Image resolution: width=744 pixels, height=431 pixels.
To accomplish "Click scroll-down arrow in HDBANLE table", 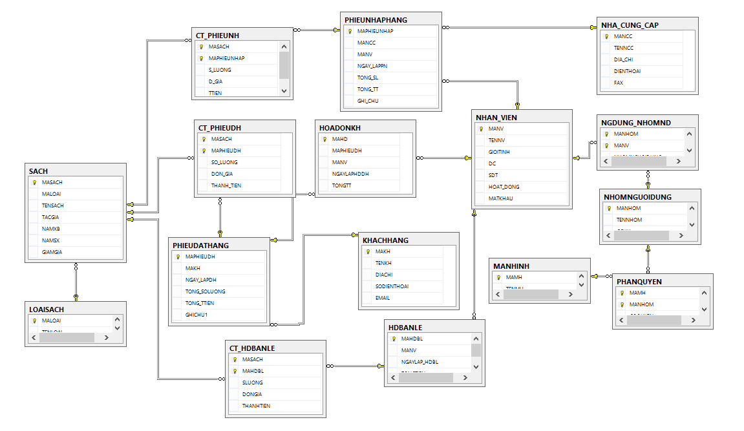I will (x=476, y=367).
